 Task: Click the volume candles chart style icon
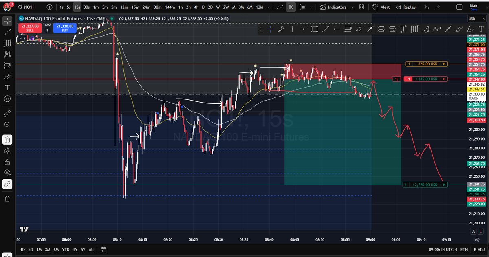[302, 7]
